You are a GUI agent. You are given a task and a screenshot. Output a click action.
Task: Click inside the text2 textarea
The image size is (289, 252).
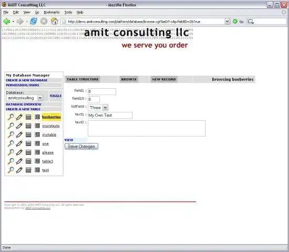pyautogui.click(x=147, y=129)
